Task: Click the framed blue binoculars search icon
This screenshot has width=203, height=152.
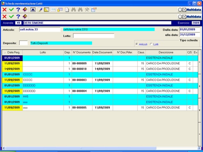Action: (33, 10)
